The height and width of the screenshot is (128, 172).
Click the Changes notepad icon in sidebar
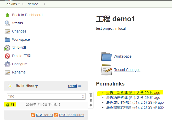[7, 31]
